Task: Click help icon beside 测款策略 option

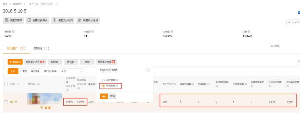Action: pyautogui.click(x=117, y=80)
